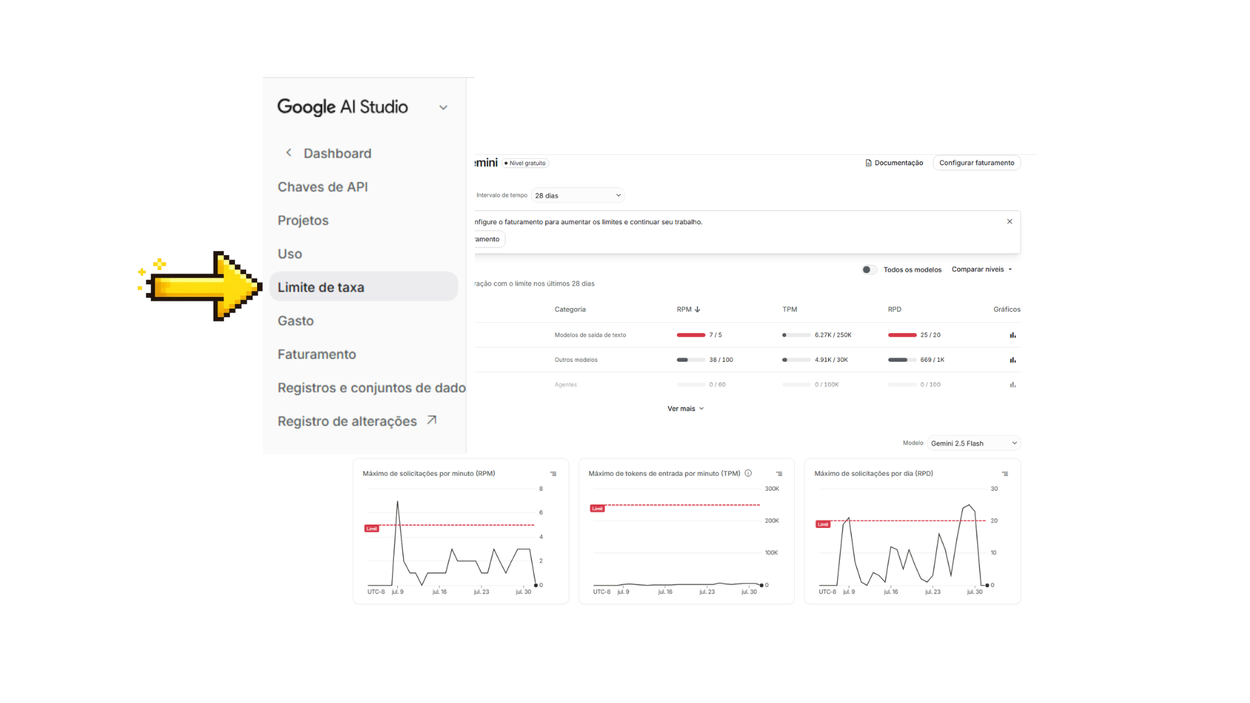Click the Nível gratuito badge
The height and width of the screenshot is (703, 1250).
(x=525, y=163)
